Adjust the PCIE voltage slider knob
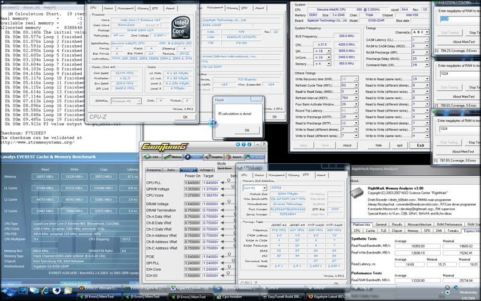The image size is (481, 301). point(229,254)
